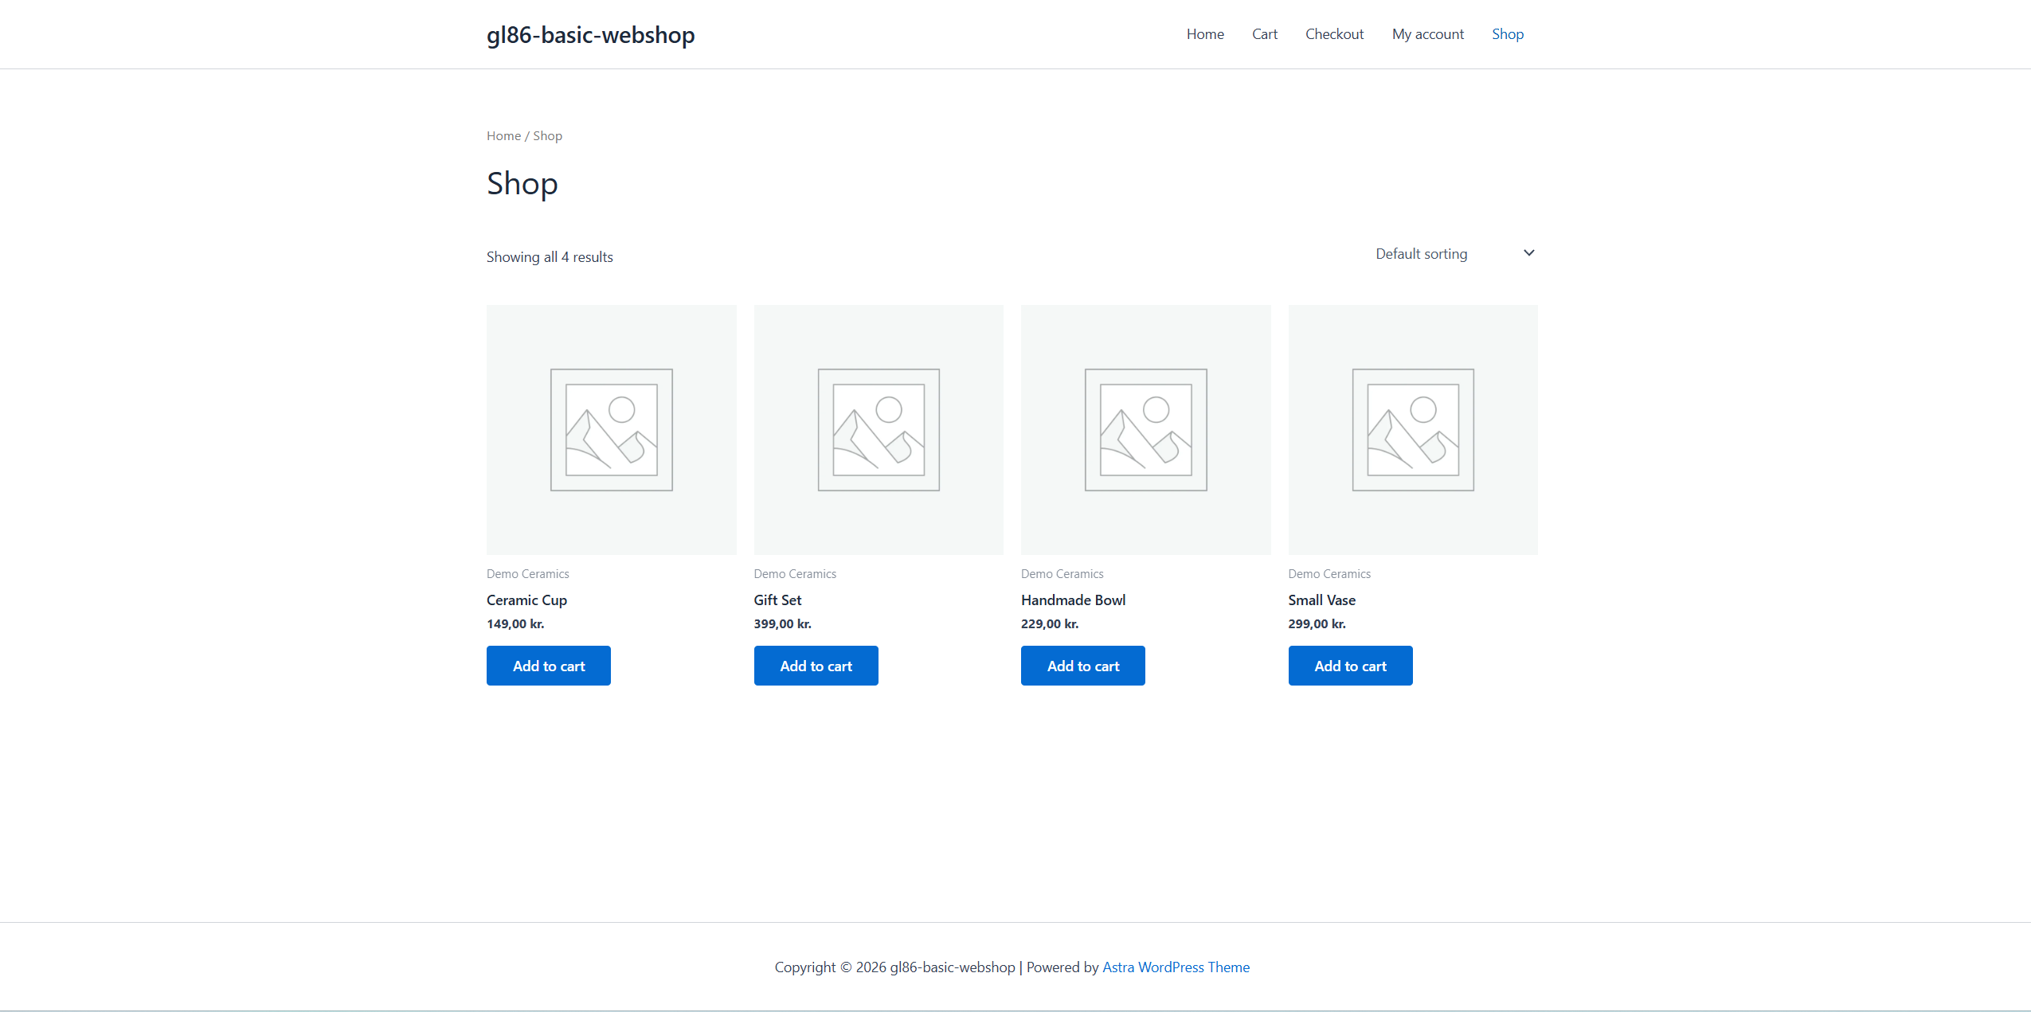Viewport: 2031px width, 1012px height.
Task: Open the Ceramic Cup placeholder image
Action: click(x=611, y=430)
